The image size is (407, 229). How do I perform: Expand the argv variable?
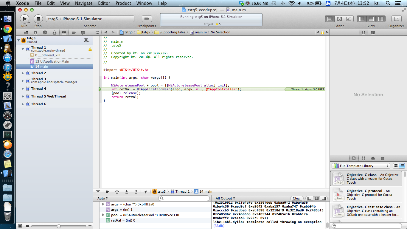[x=103, y=204]
